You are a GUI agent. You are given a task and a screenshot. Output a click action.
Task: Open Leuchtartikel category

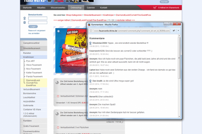coord(34,97)
